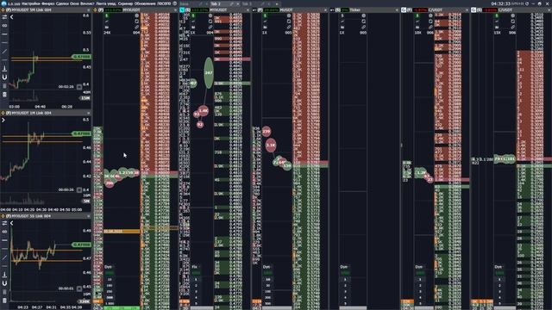This screenshot has width=552, height=310.
Task: Open 24X leverage selector in first MYXUSDT order book
Action: pos(107,33)
